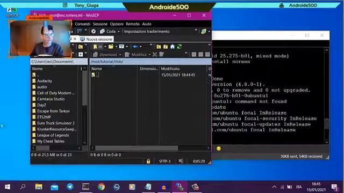Viewport: 344px width, 193px height.
Task: Open the Remoto menu
Action: pos(133,24)
